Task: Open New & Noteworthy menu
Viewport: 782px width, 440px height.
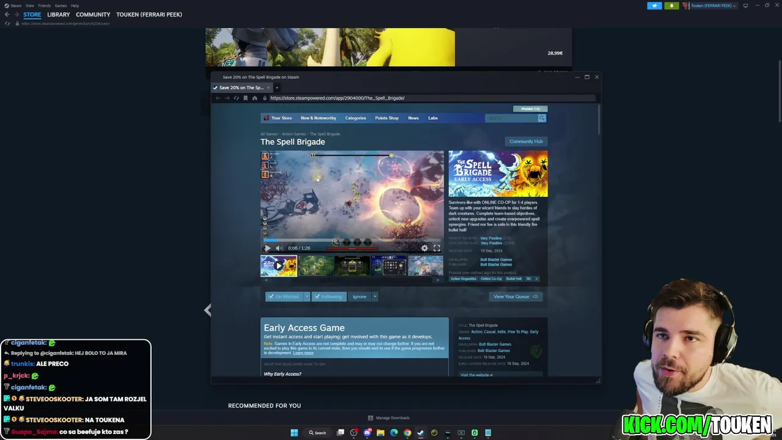Action: point(318,118)
